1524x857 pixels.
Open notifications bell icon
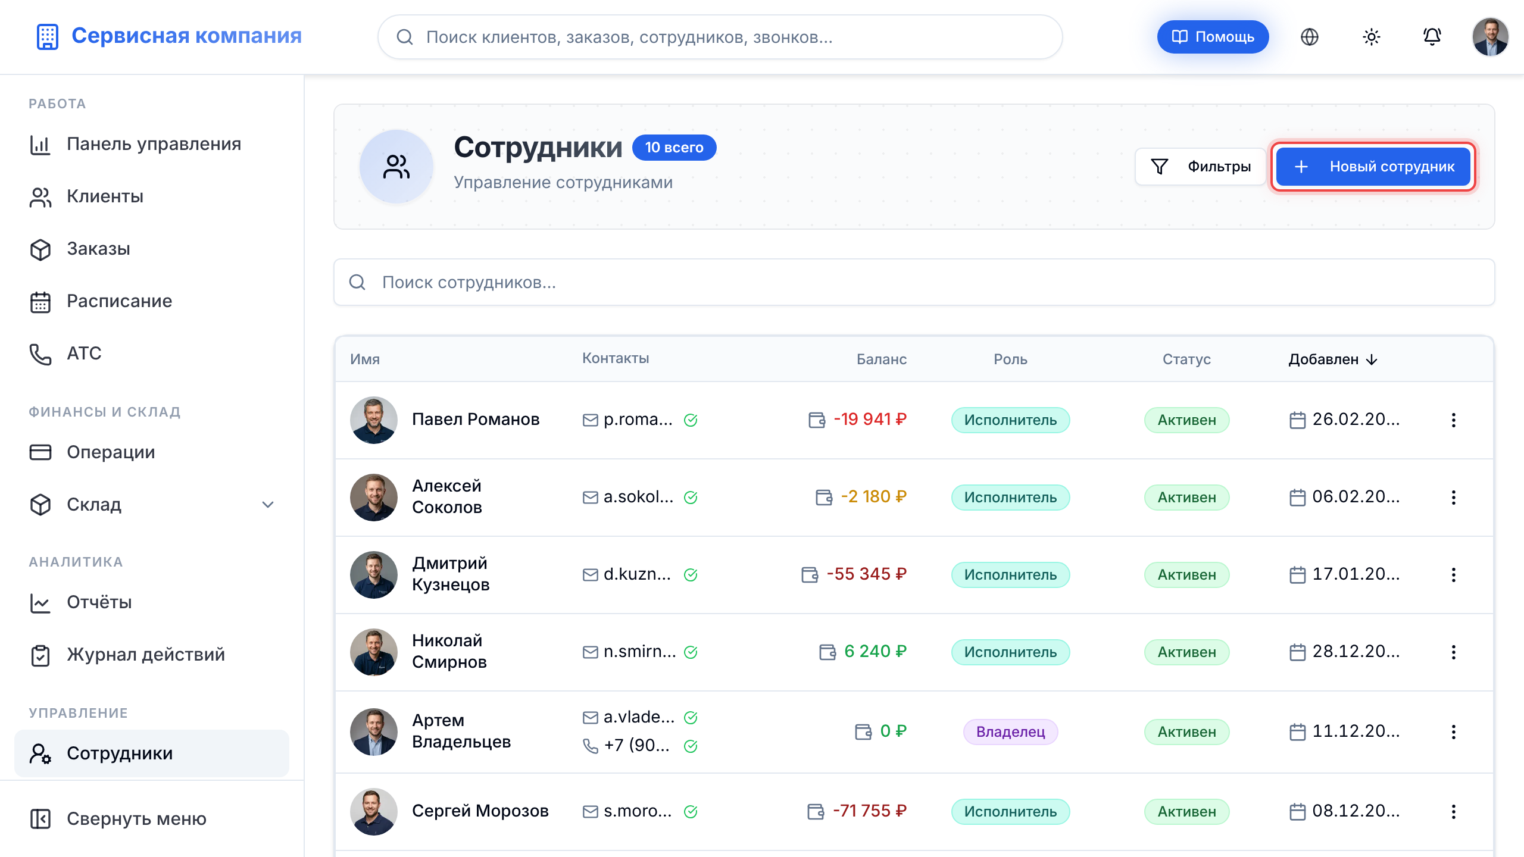click(1432, 37)
